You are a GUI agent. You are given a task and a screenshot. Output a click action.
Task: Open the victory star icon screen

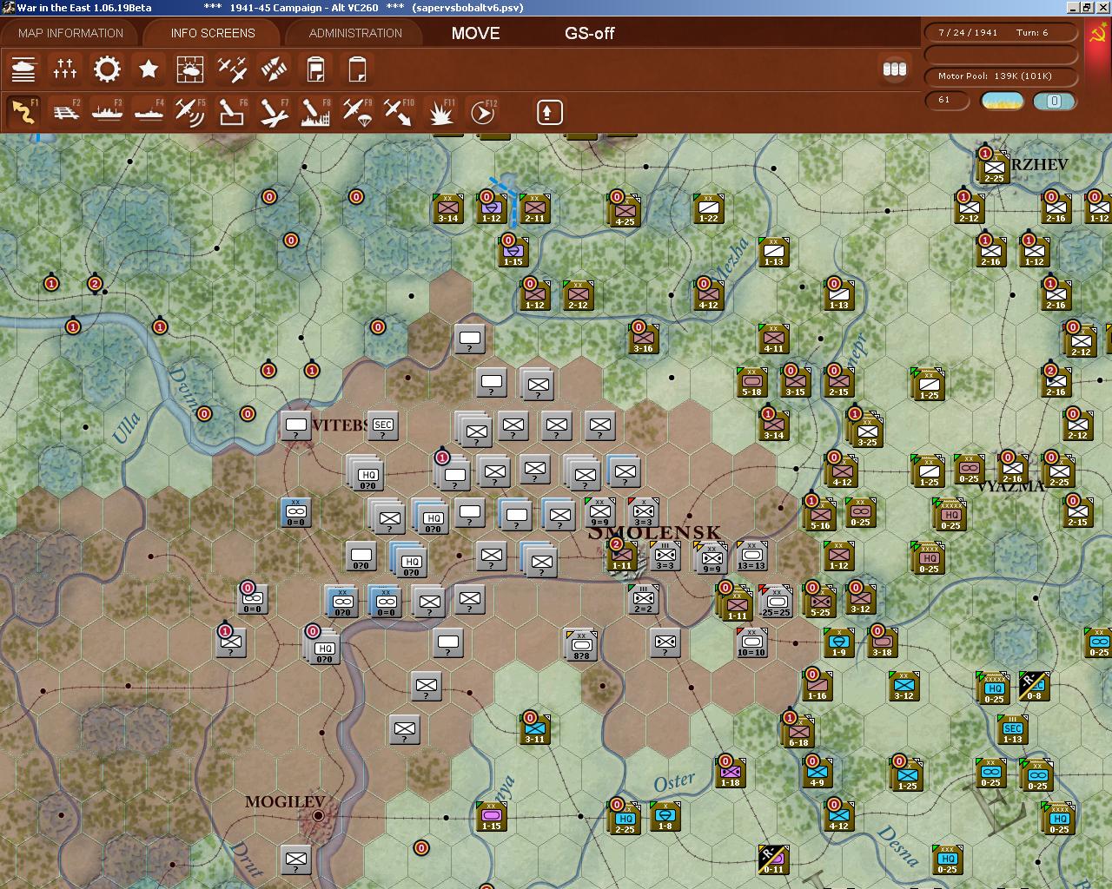149,69
